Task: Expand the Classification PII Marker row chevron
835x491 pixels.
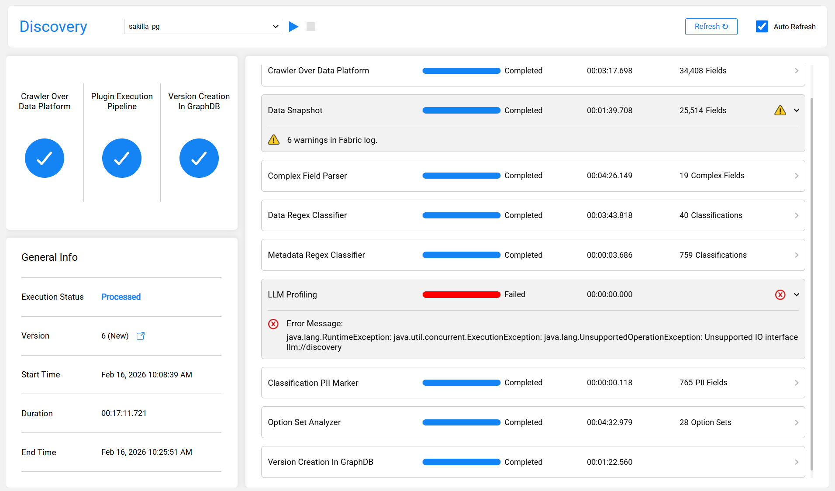Action: [797, 383]
